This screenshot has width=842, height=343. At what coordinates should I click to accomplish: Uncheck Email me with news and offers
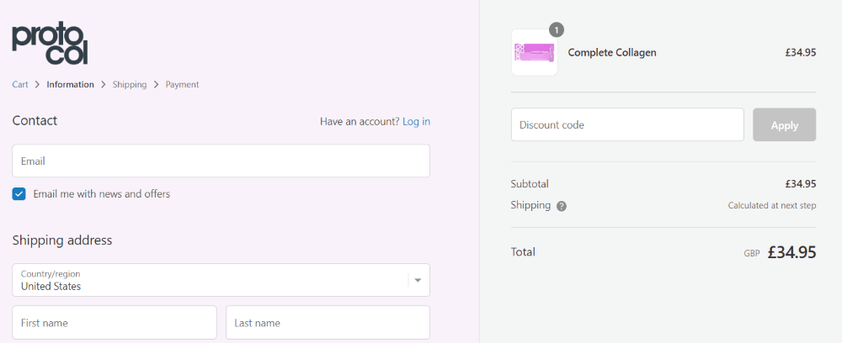point(19,194)
